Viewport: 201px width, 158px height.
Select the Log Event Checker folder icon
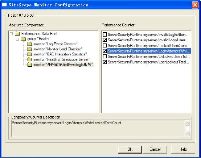(29, 44)
